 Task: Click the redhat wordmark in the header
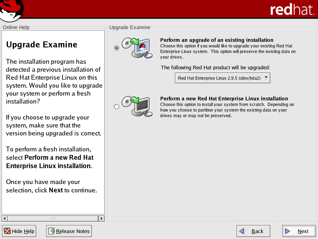coord(291,10)
